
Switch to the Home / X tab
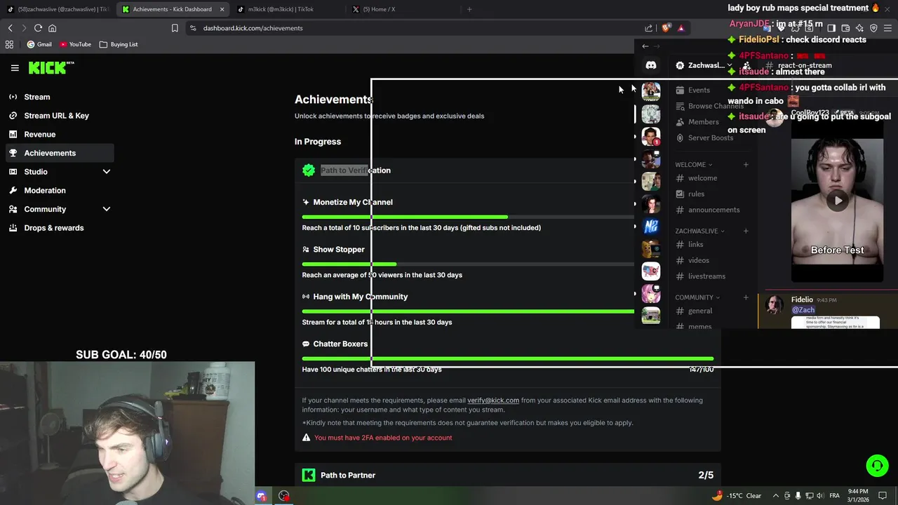(403, 9)
